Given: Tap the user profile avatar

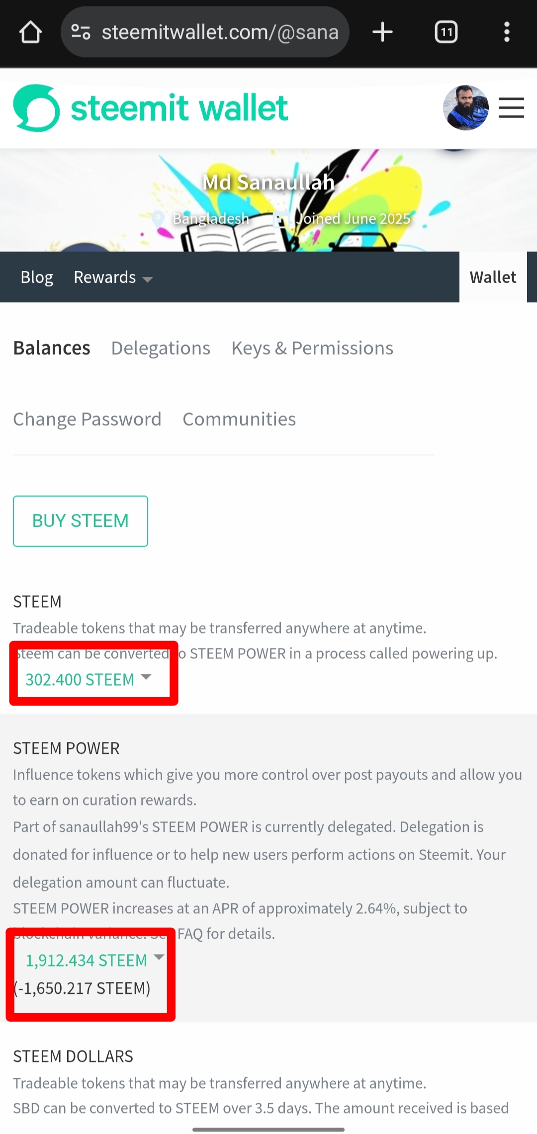Looking at the screenshot, I should (465, 108).
